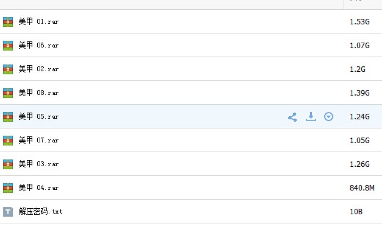Click the archive icon of 美甲 04.rar
The image size is (382, 252).
point(8,188)
